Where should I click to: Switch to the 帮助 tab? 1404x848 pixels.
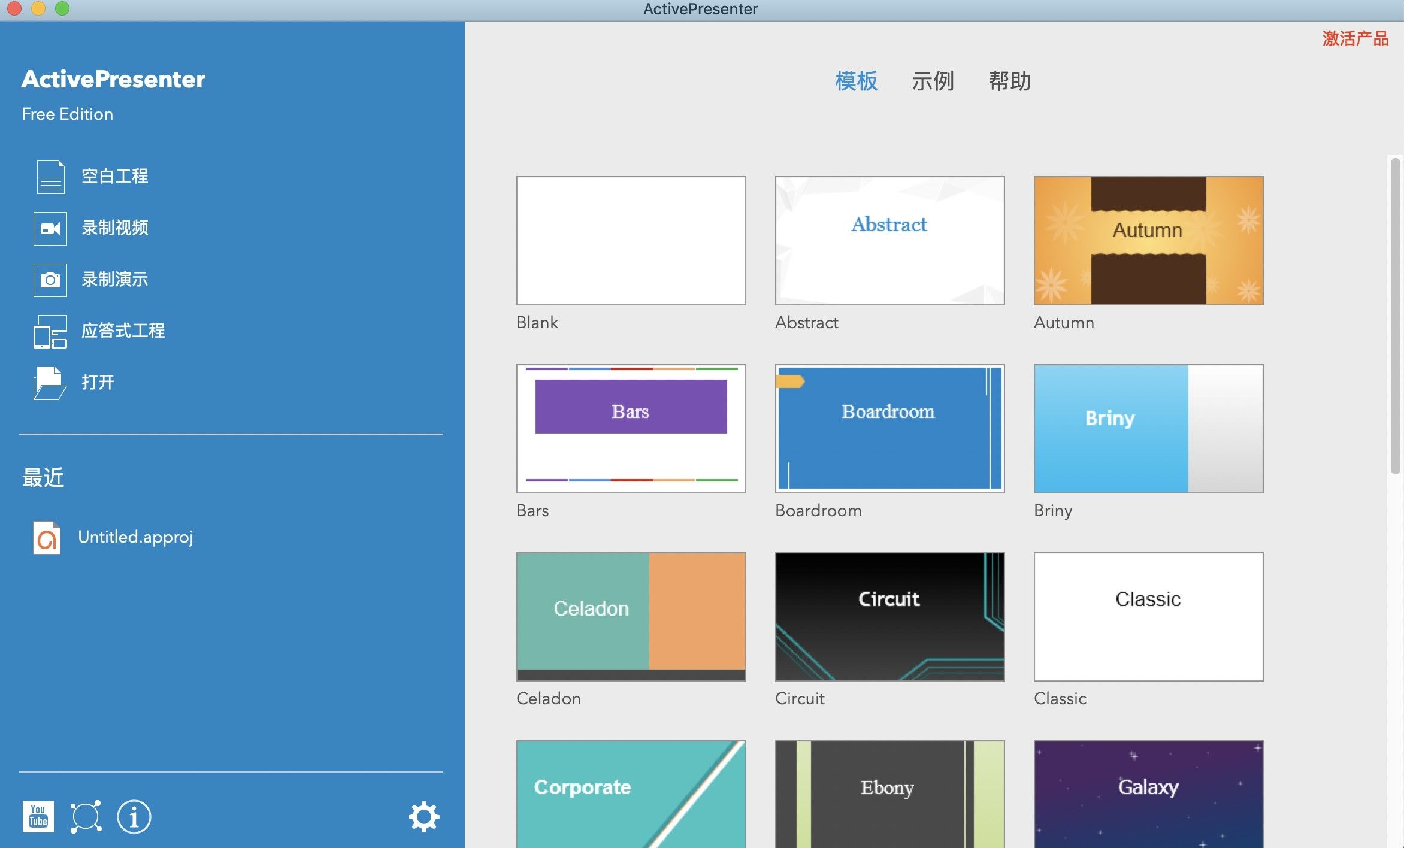[x=1010, y=81]
